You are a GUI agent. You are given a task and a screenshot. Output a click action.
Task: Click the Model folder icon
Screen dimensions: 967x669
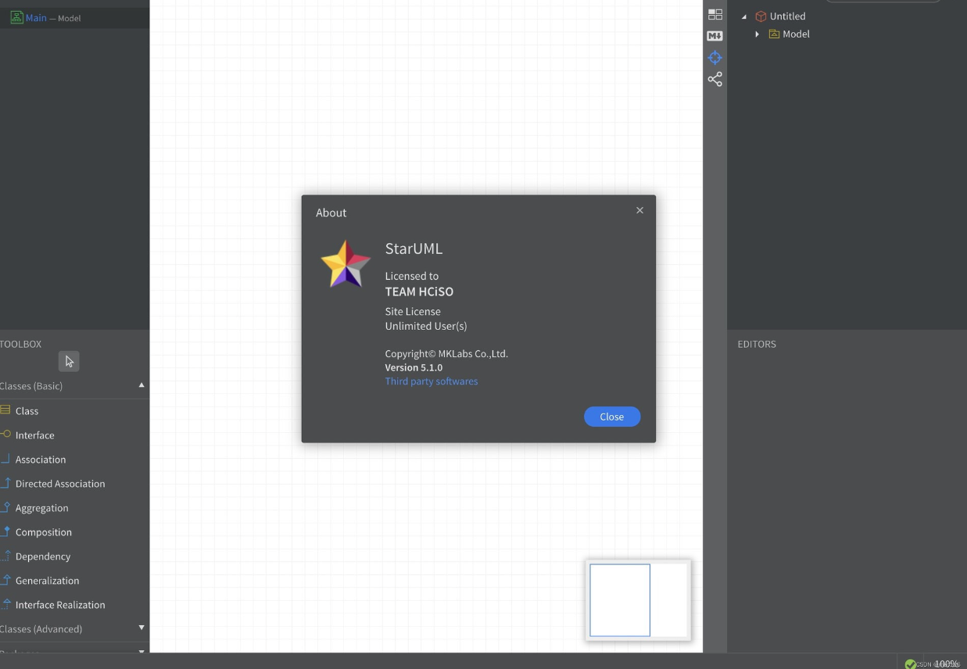click(x=774, y=34)
